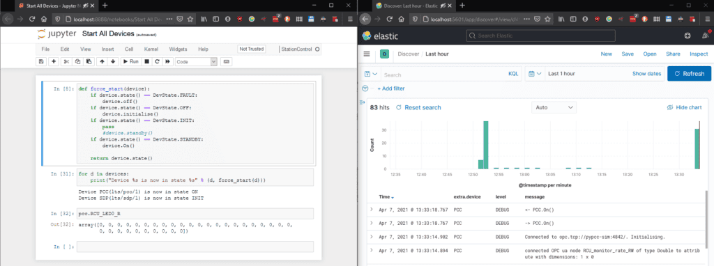
Task: Copy selected cells in Jupyter toolbar
Action: click(x=77, y=61)
